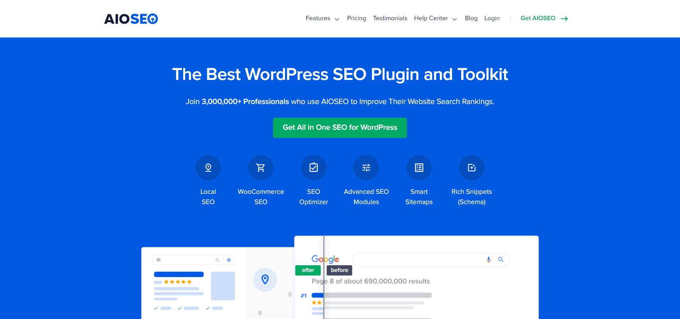Image resolution: width=680 pixels, height=319 pixels.
Task: Open the Advanced SEO Modules sliders icon
Action: [366, 168]
